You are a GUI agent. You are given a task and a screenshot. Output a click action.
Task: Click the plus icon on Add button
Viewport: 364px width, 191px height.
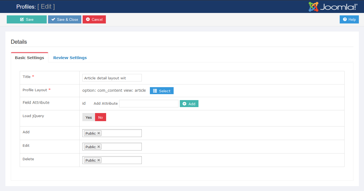(184, 104)
